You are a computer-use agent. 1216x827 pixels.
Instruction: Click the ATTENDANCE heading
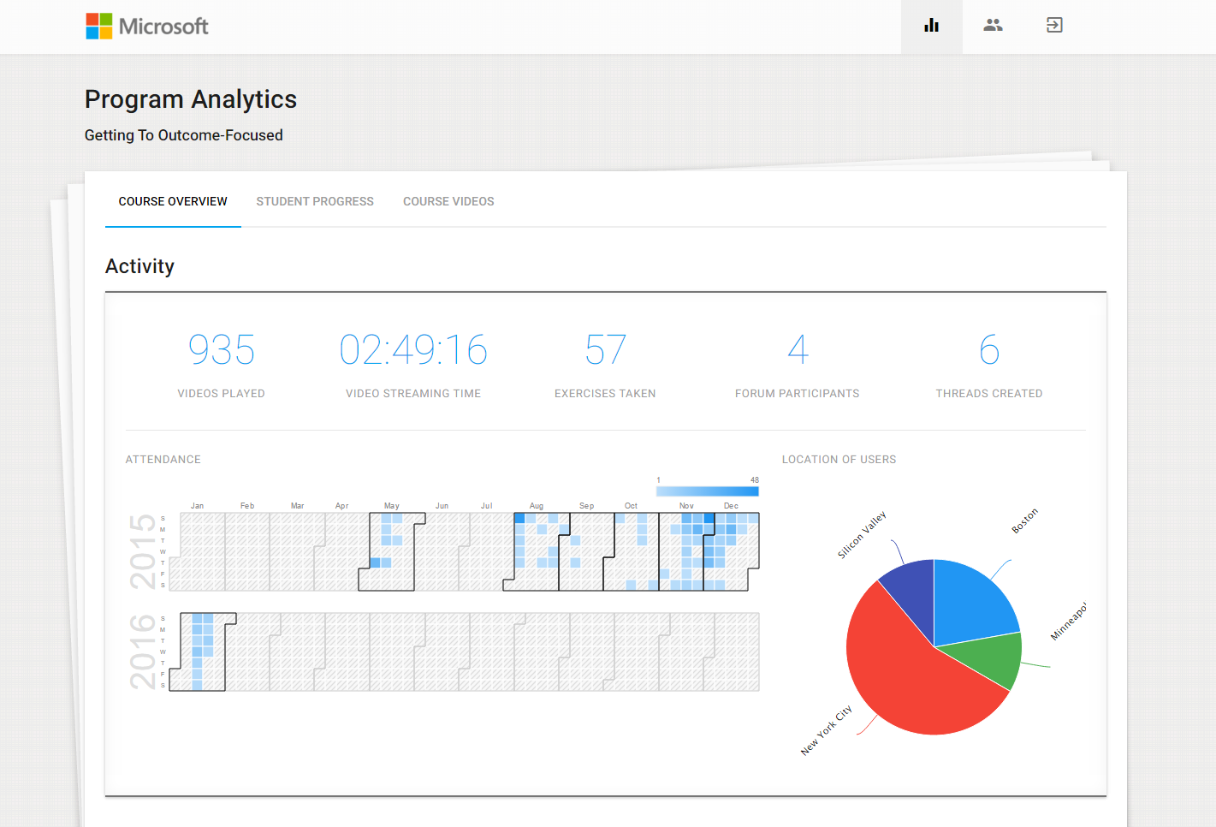point(163,460)
